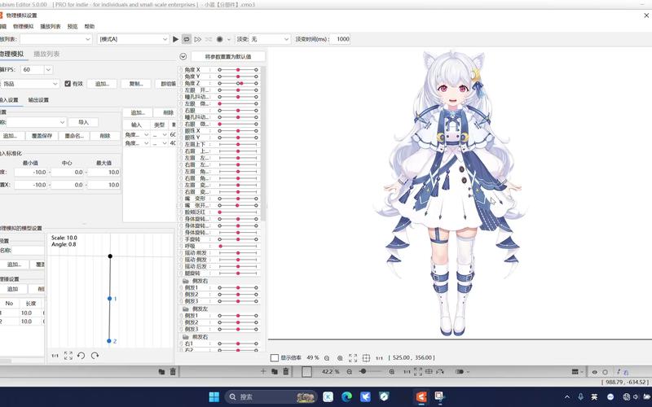The height and width of the screenshot is (407, 652).
Task: Click the 复制... button
Action: click(x=136, y=84)
